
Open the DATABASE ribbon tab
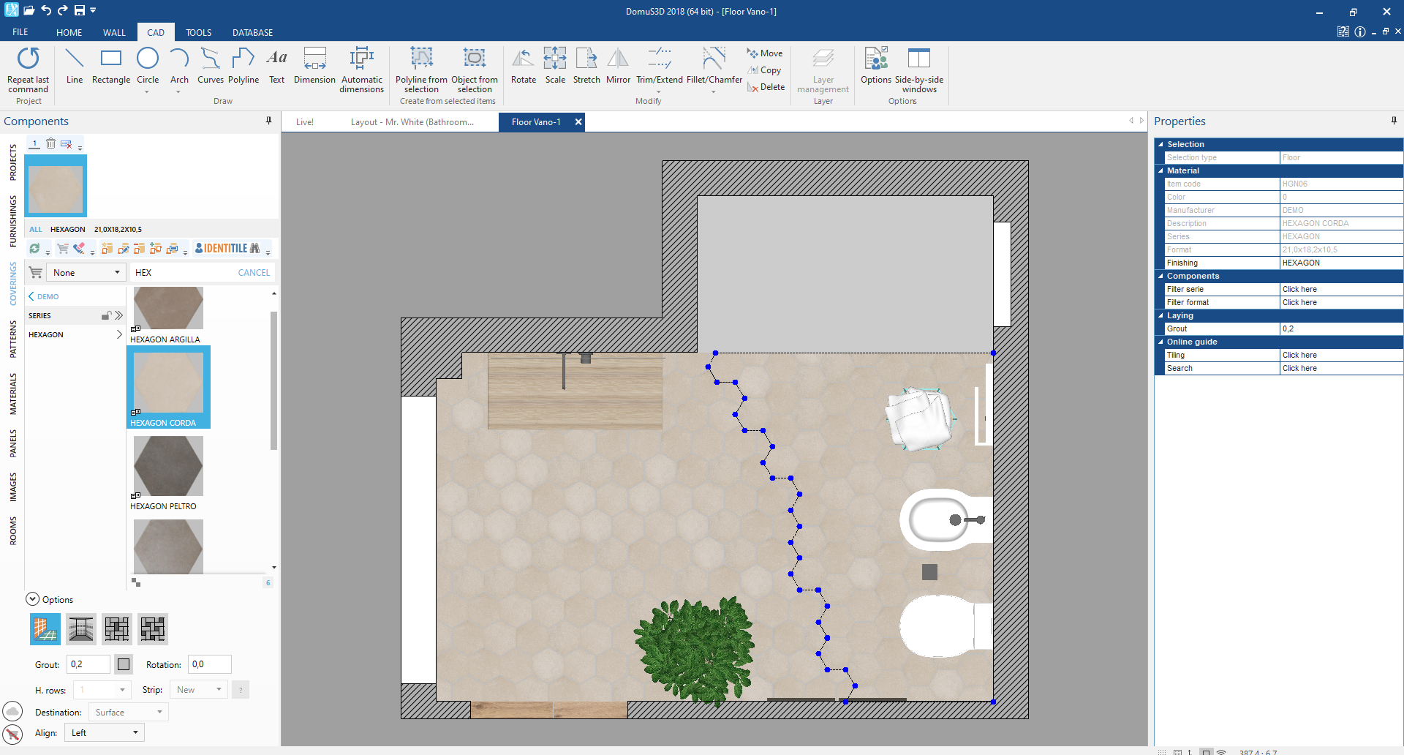pos(252,32)
